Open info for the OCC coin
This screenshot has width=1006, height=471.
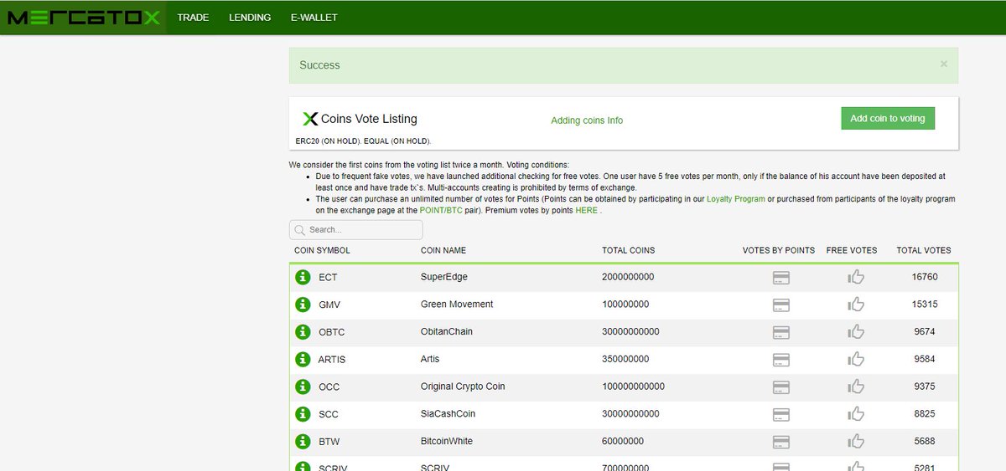tap(303, 387)
